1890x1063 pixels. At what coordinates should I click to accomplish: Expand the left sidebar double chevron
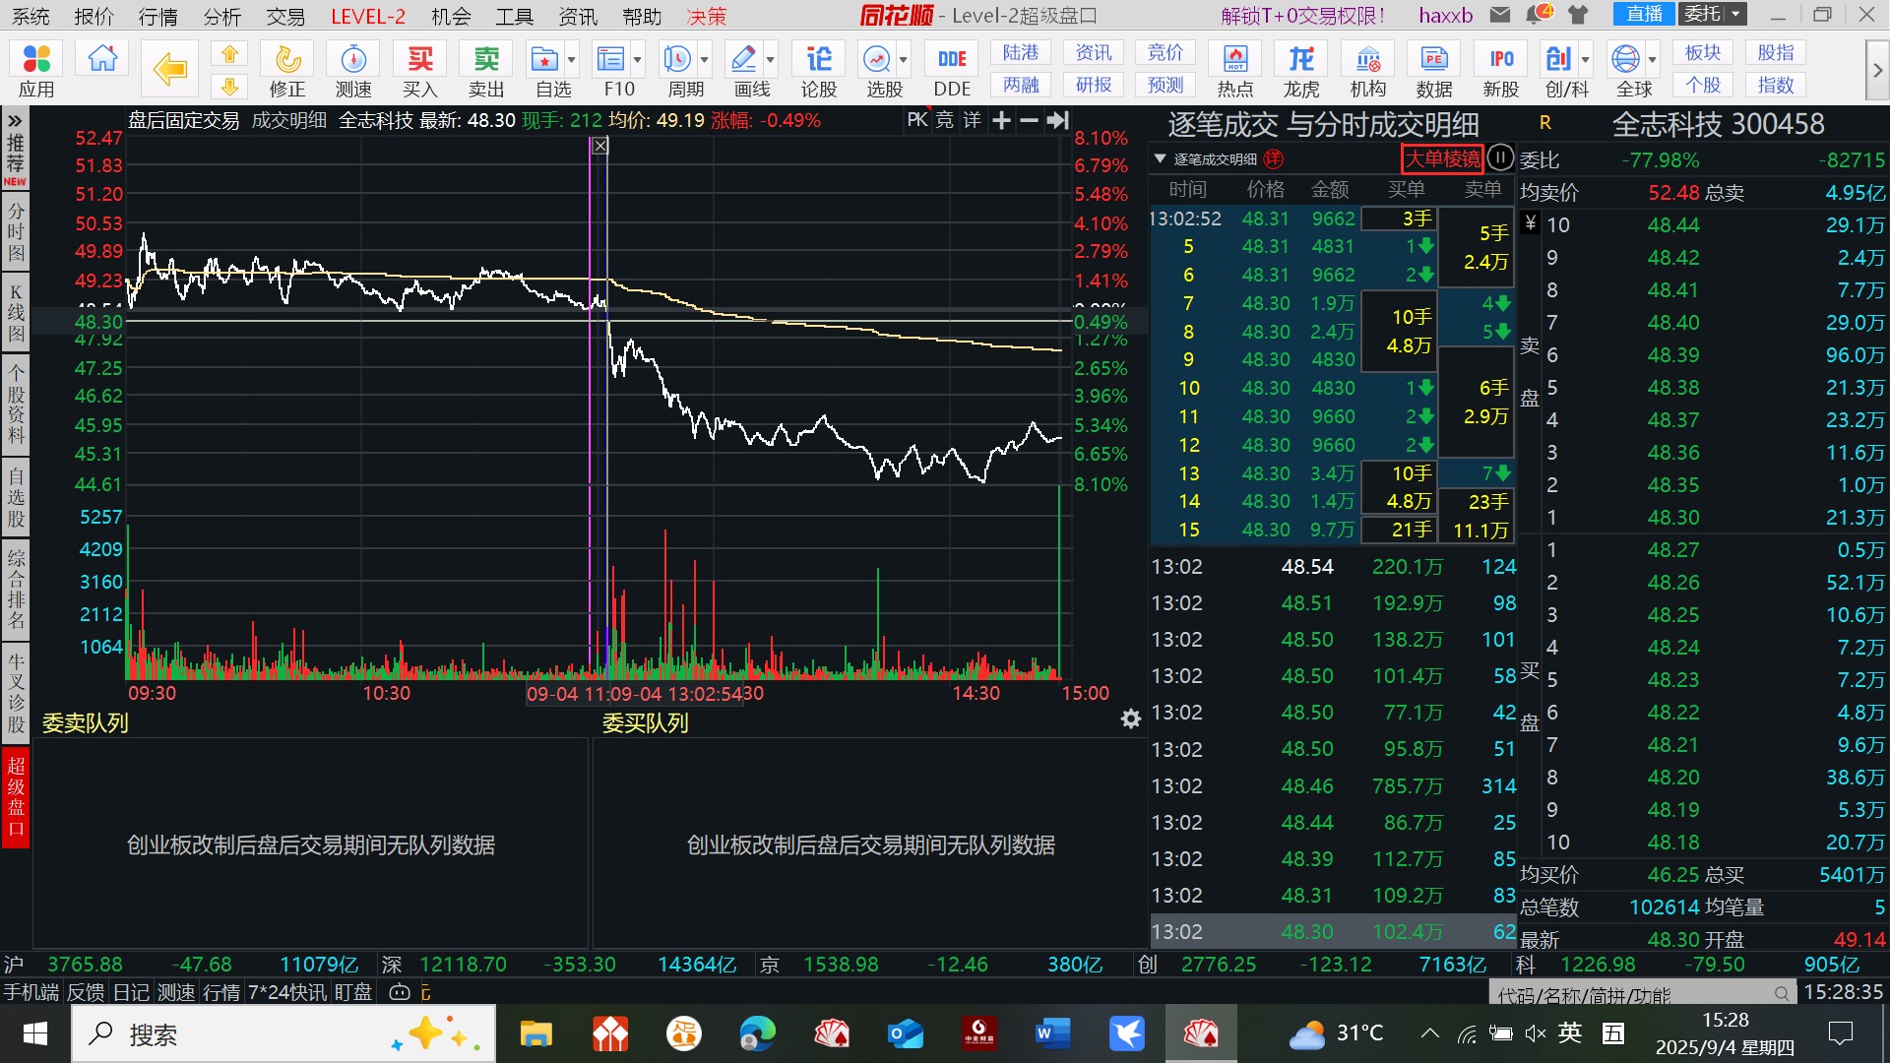tap(16, 120)
